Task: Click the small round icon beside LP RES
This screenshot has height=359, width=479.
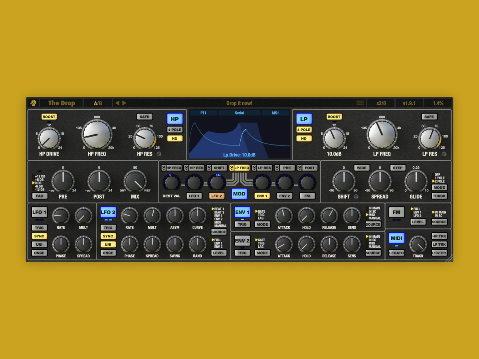Action: coord(444,154)
